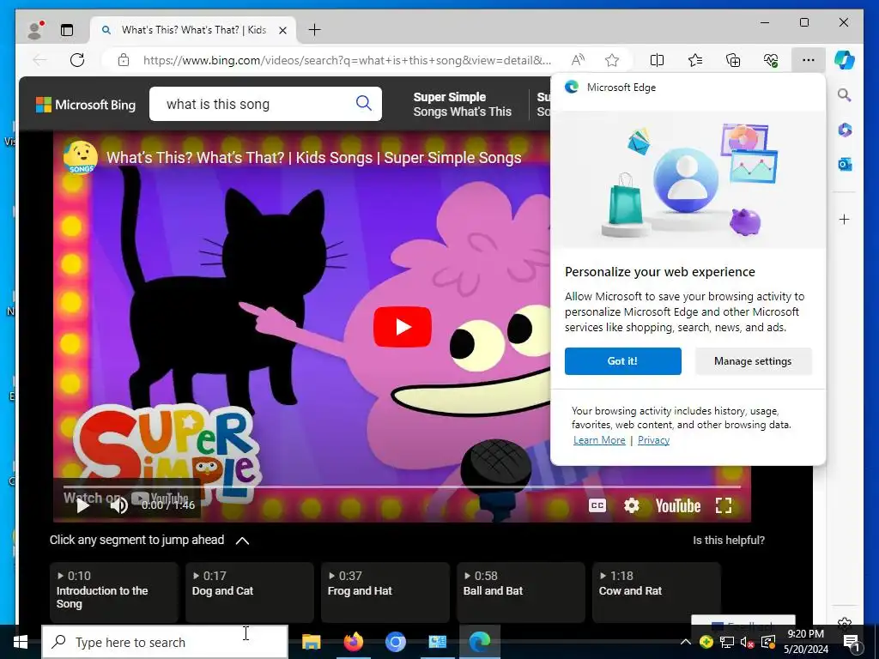Activate Read aloud icon in address bar
This screenshot has height=659, width=879.
[578, 60]
